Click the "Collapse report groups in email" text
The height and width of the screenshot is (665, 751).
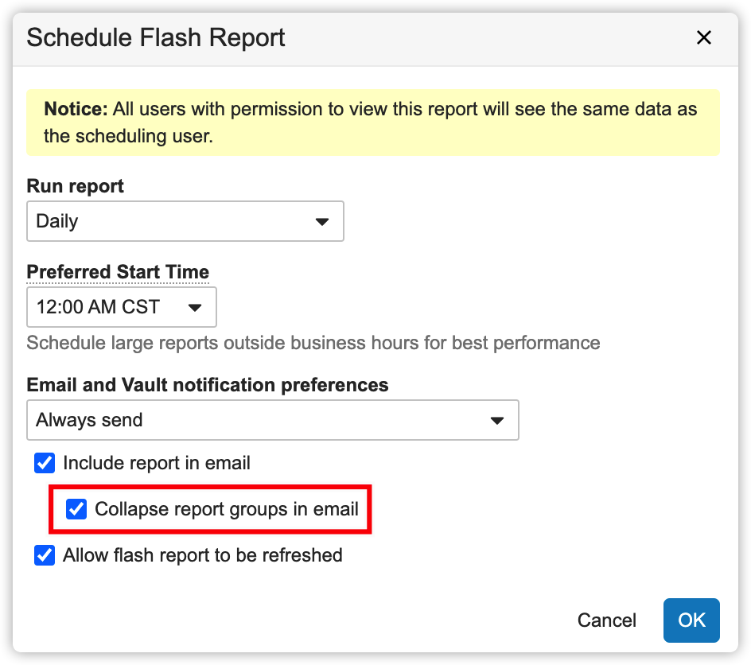227,509
